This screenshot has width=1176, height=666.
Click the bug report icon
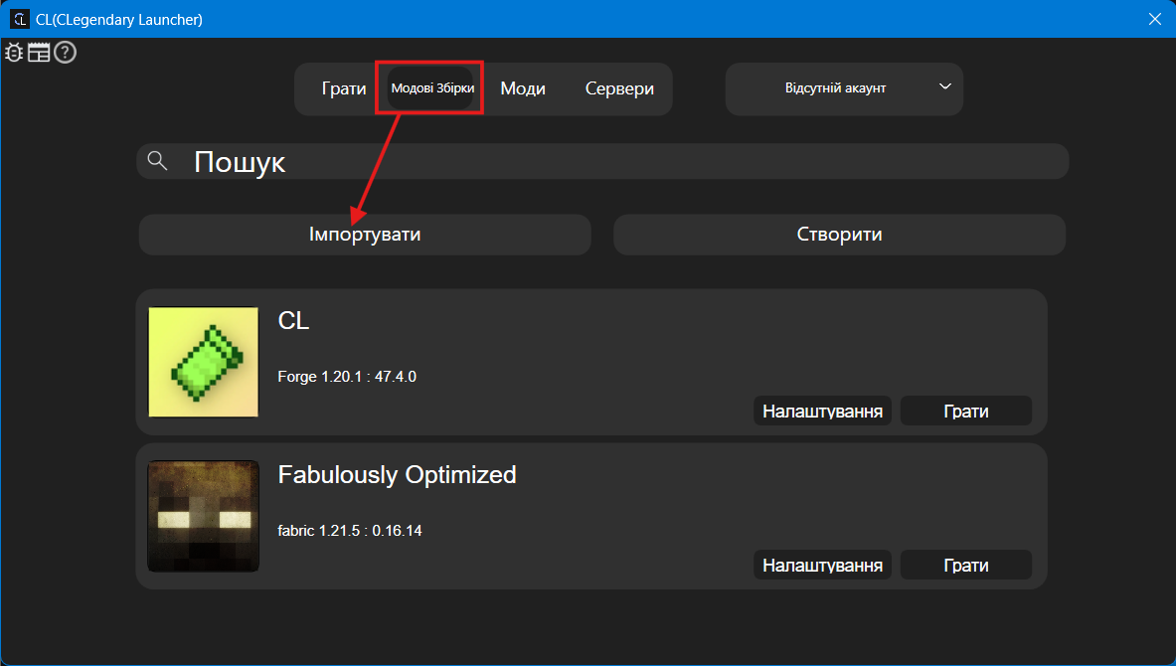point(14,53)
